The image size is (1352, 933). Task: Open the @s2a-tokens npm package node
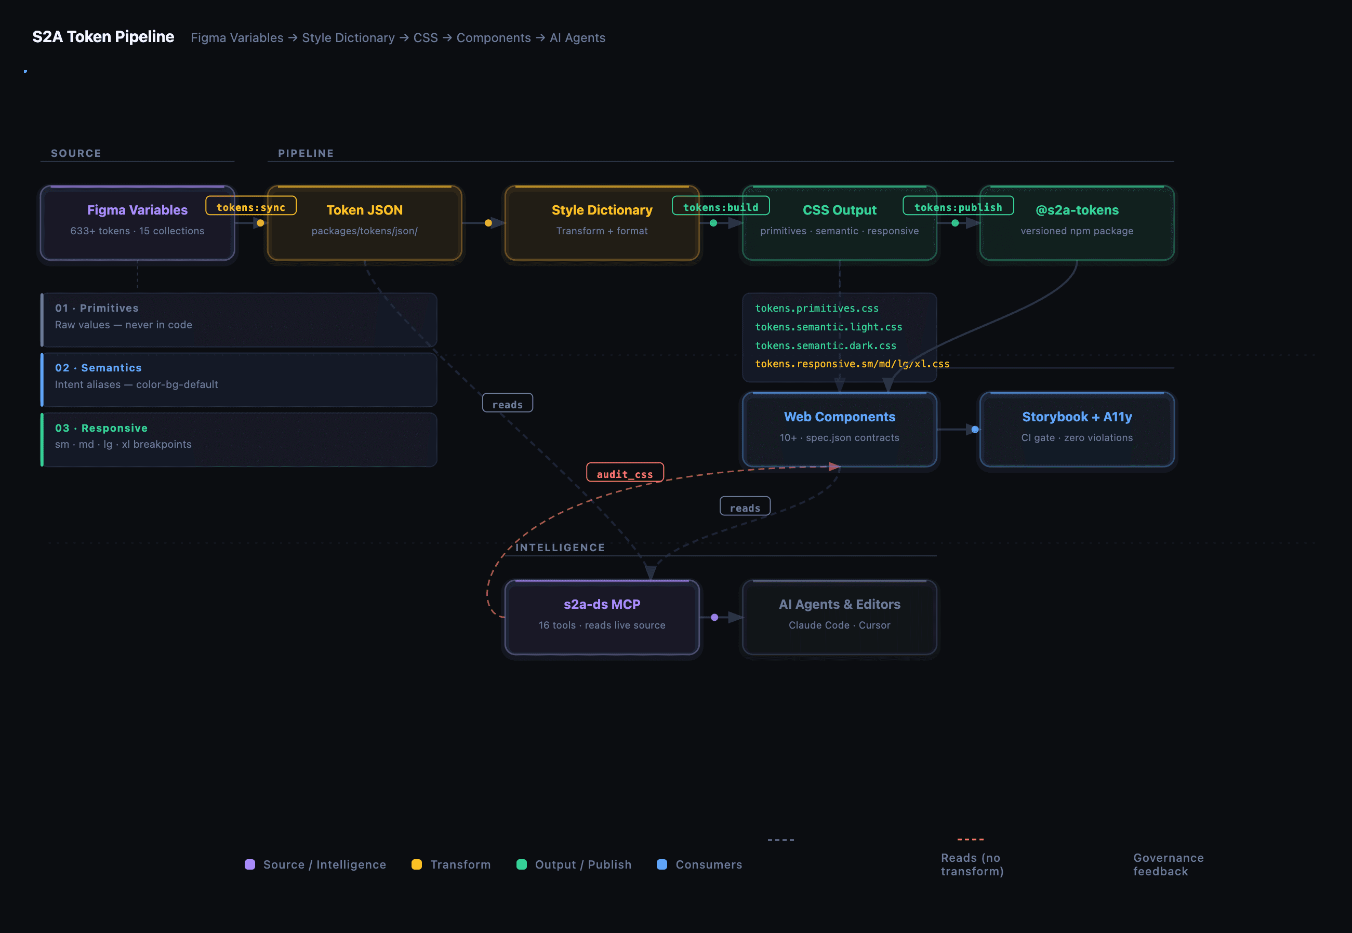[1077, 223]
